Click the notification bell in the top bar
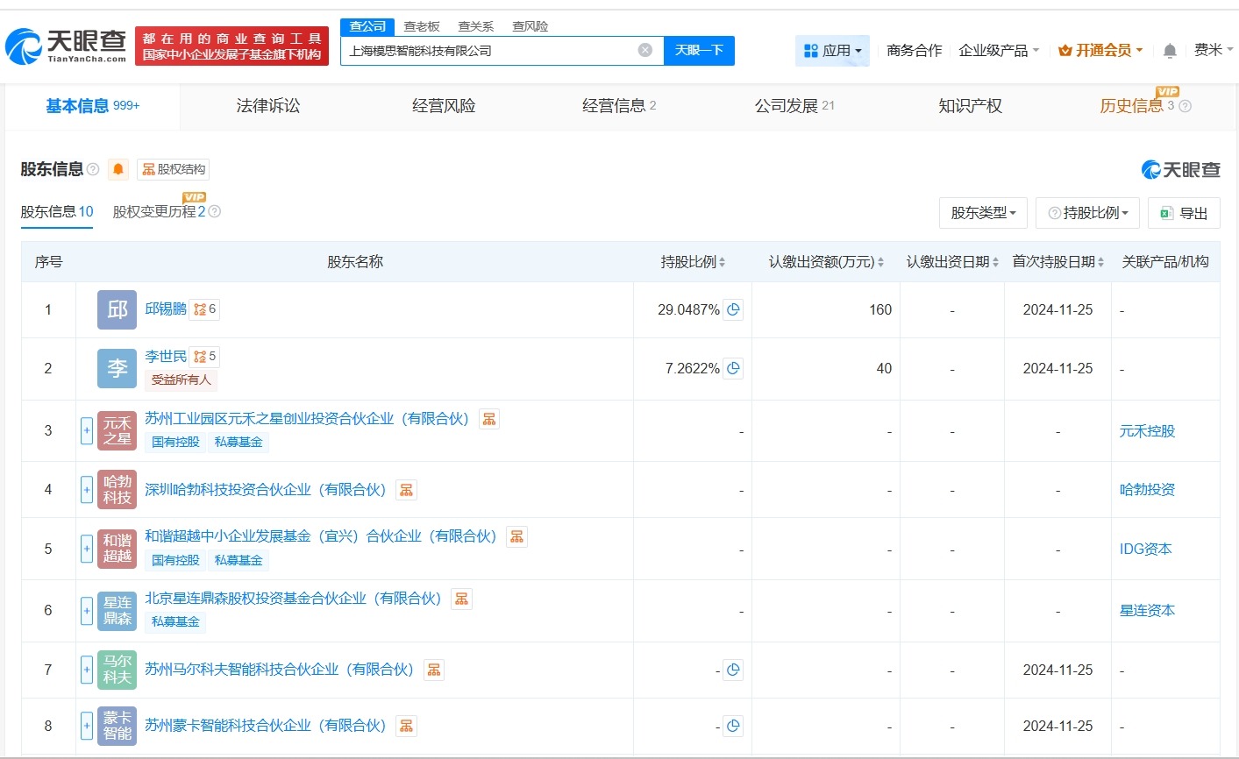This screenshot has width=1239, height=759. [x=1169, y=51]
